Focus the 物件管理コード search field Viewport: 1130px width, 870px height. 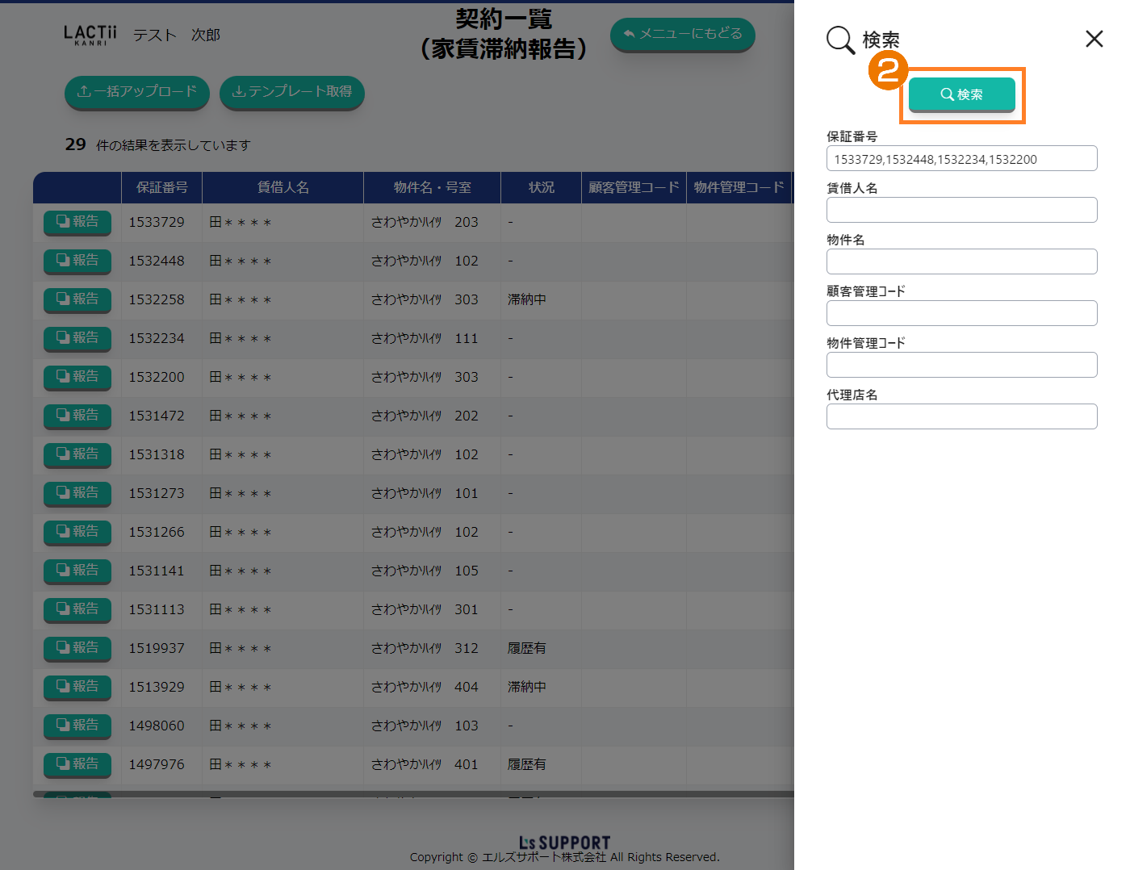[x=961, y=365]
